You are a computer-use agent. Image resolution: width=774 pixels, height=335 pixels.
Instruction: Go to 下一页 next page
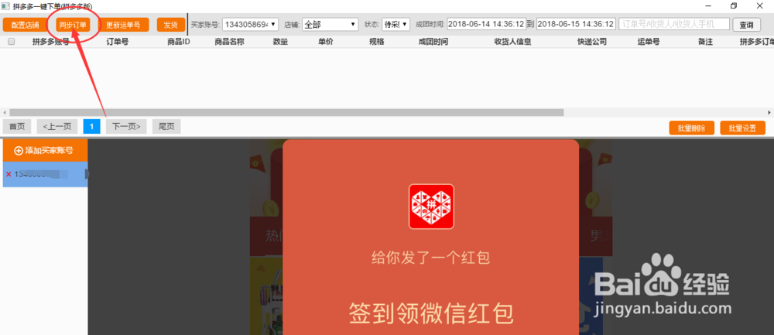[x=126, y=127]
